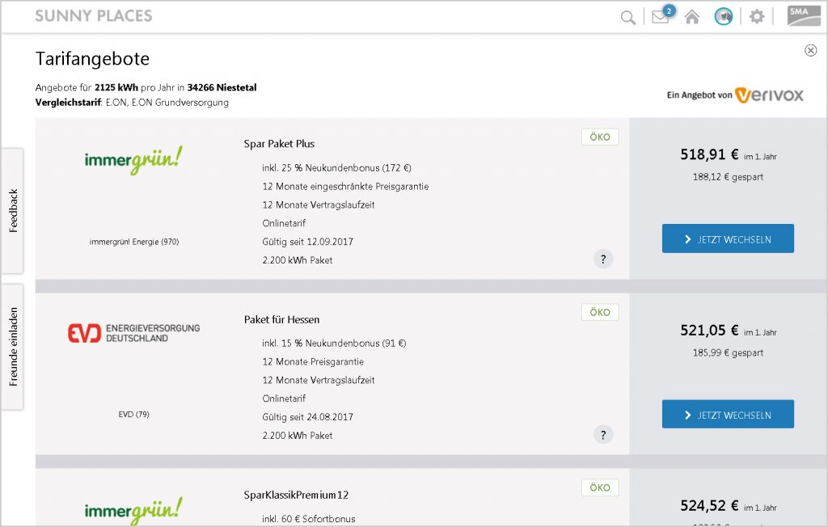Click the SMA logo icon
Screen dimensions: 828x527
pyautogui.click(x=804, y=16)
